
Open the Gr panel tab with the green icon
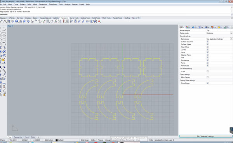pos(226,27)
